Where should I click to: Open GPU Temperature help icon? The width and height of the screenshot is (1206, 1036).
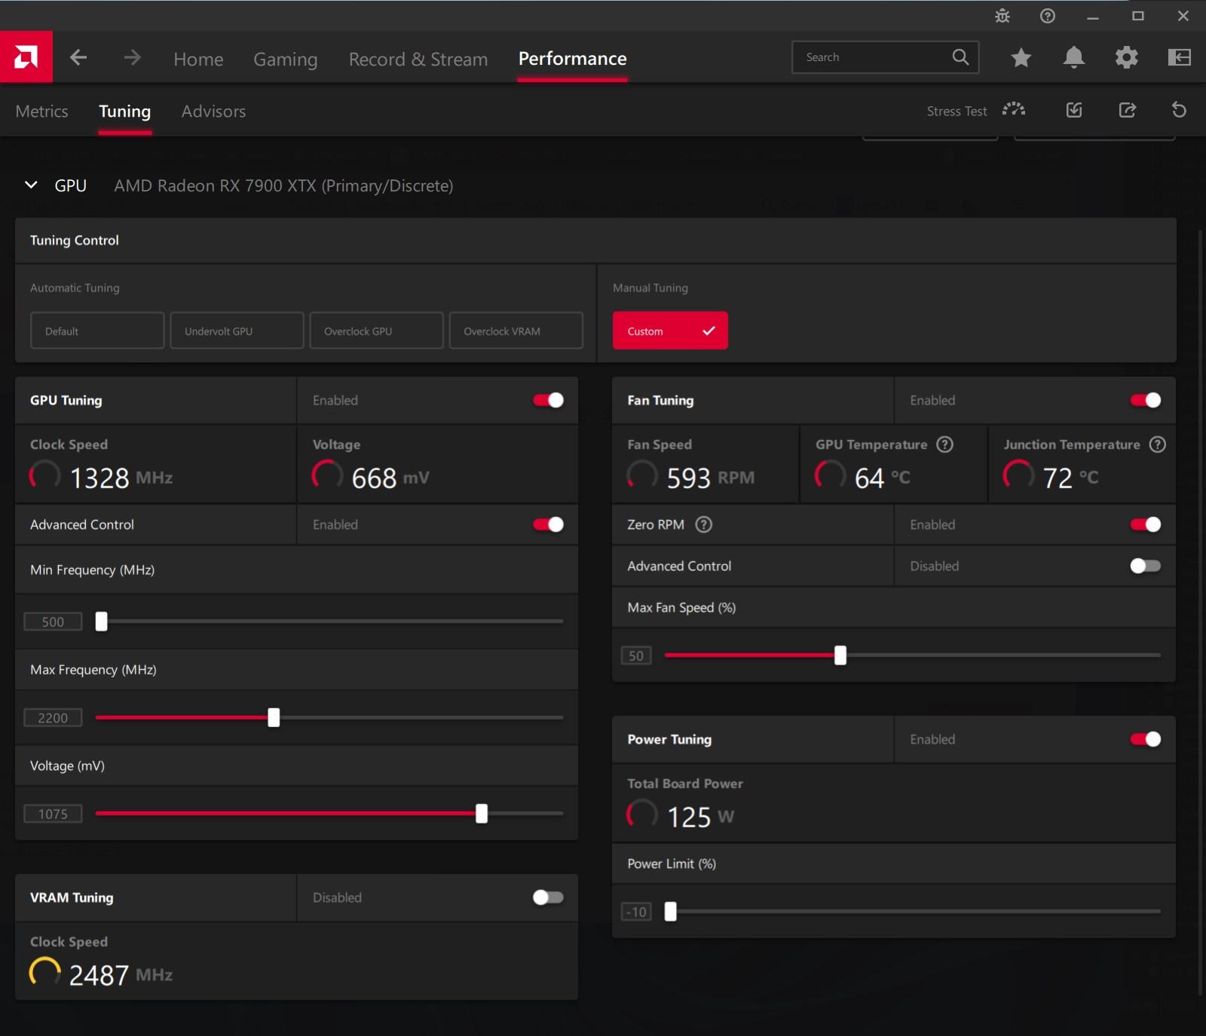tap(945, 445)
